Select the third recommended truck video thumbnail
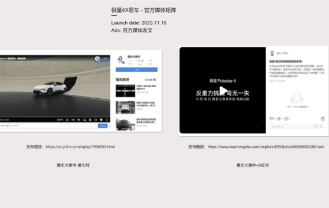Screen dimensions: 329x208 click(125, 124)
